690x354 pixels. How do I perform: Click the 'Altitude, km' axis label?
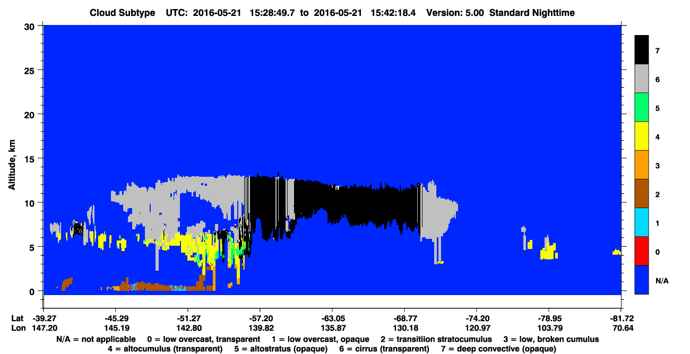pyautogui.click(x=12, y=166)
